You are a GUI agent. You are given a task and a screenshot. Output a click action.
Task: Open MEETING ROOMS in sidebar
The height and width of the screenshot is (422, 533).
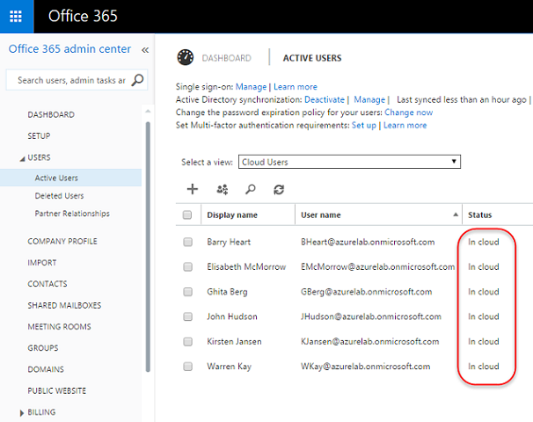60,327
